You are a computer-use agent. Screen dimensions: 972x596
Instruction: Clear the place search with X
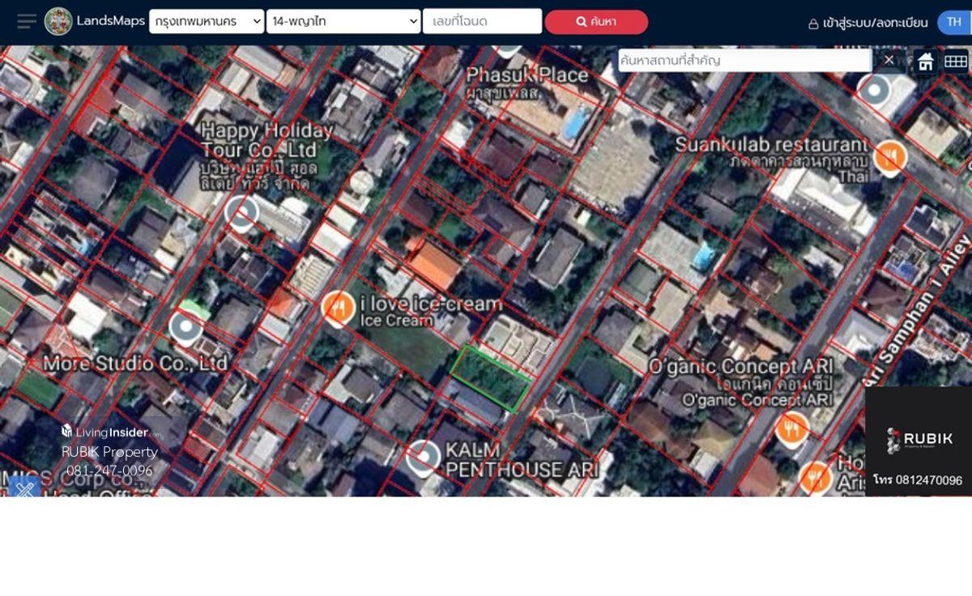tap(889, 61)
